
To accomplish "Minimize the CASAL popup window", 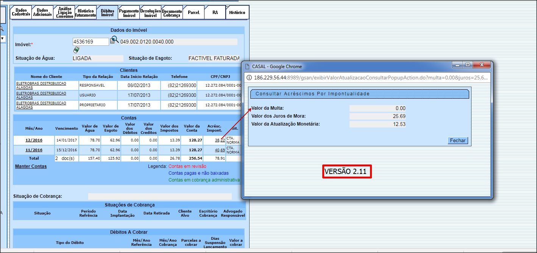I will (457, 65).
